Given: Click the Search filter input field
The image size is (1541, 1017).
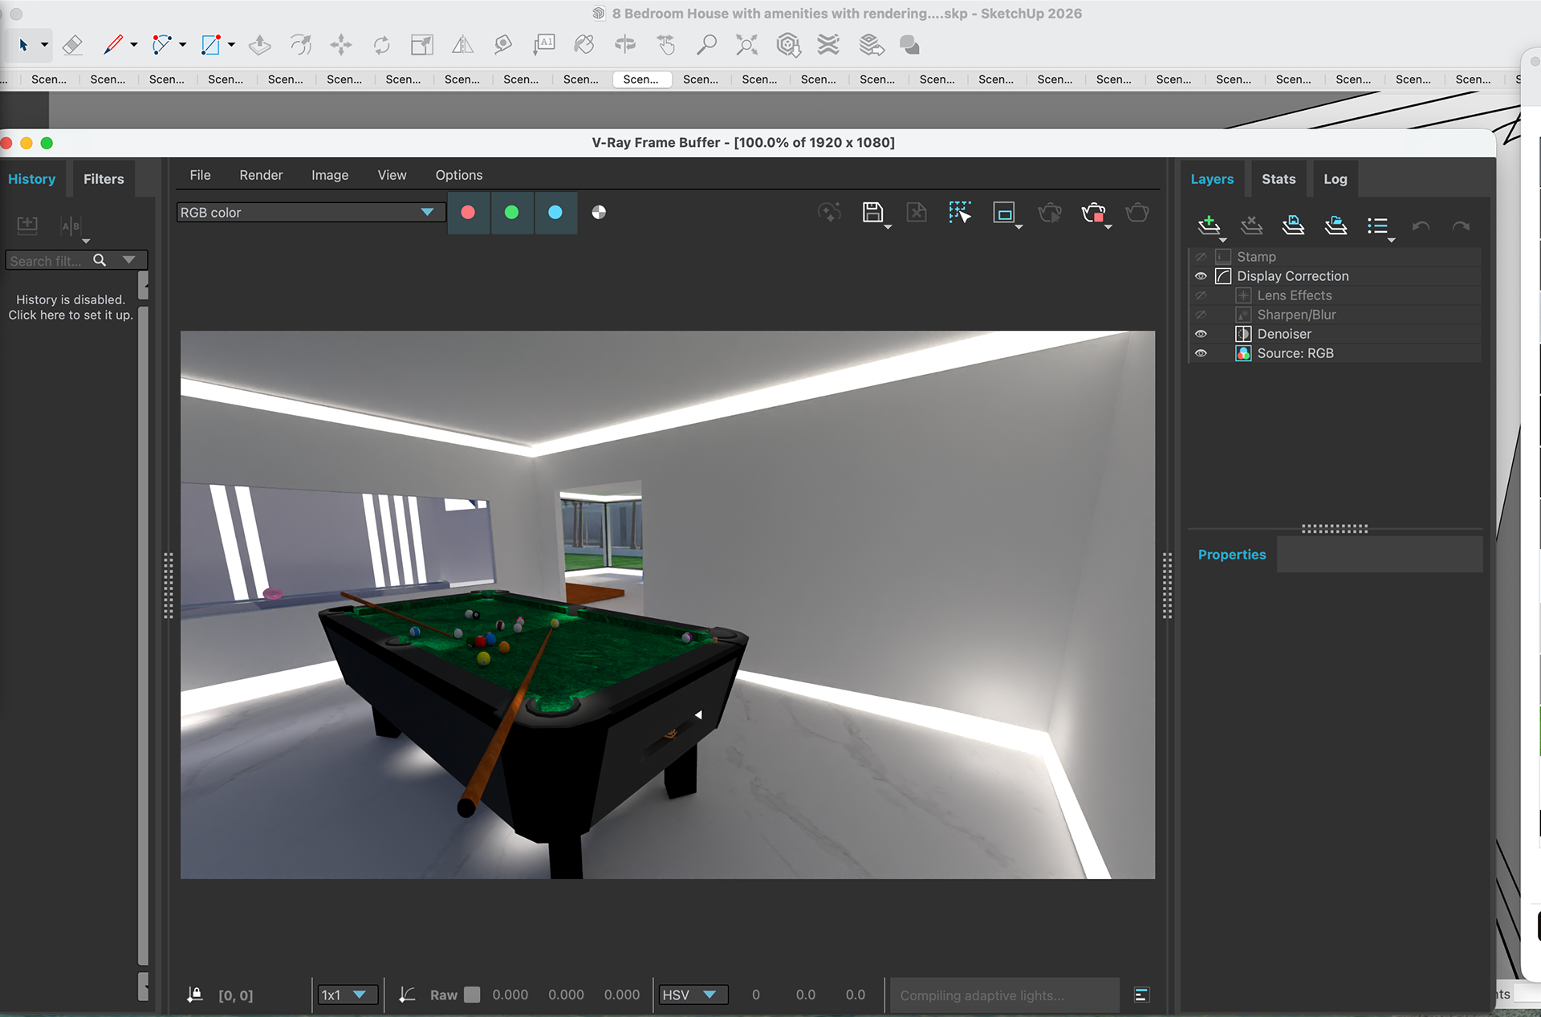Looking at the screenshot, I should tap(47, 261).
